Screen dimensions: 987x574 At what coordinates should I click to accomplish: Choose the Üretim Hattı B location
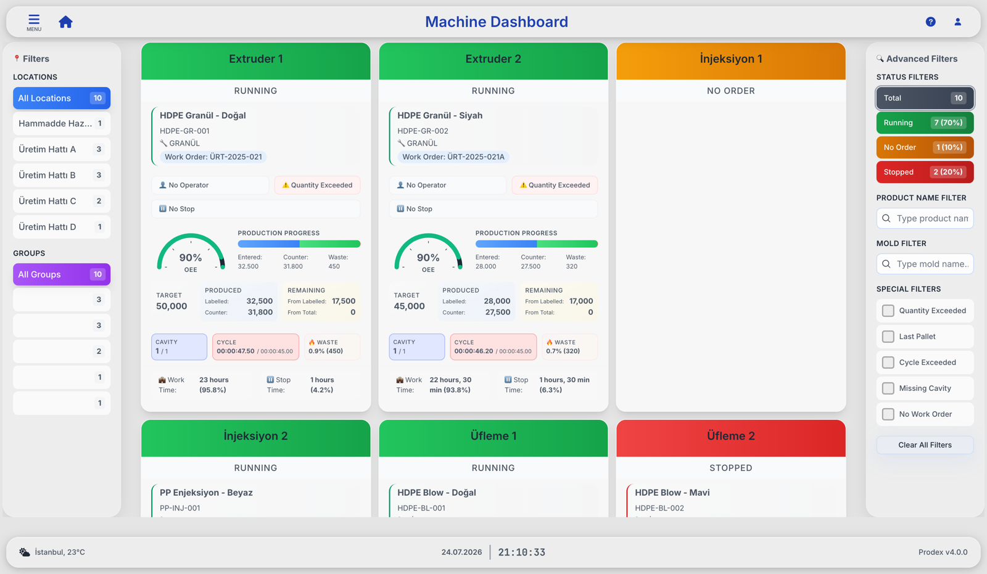62,175
